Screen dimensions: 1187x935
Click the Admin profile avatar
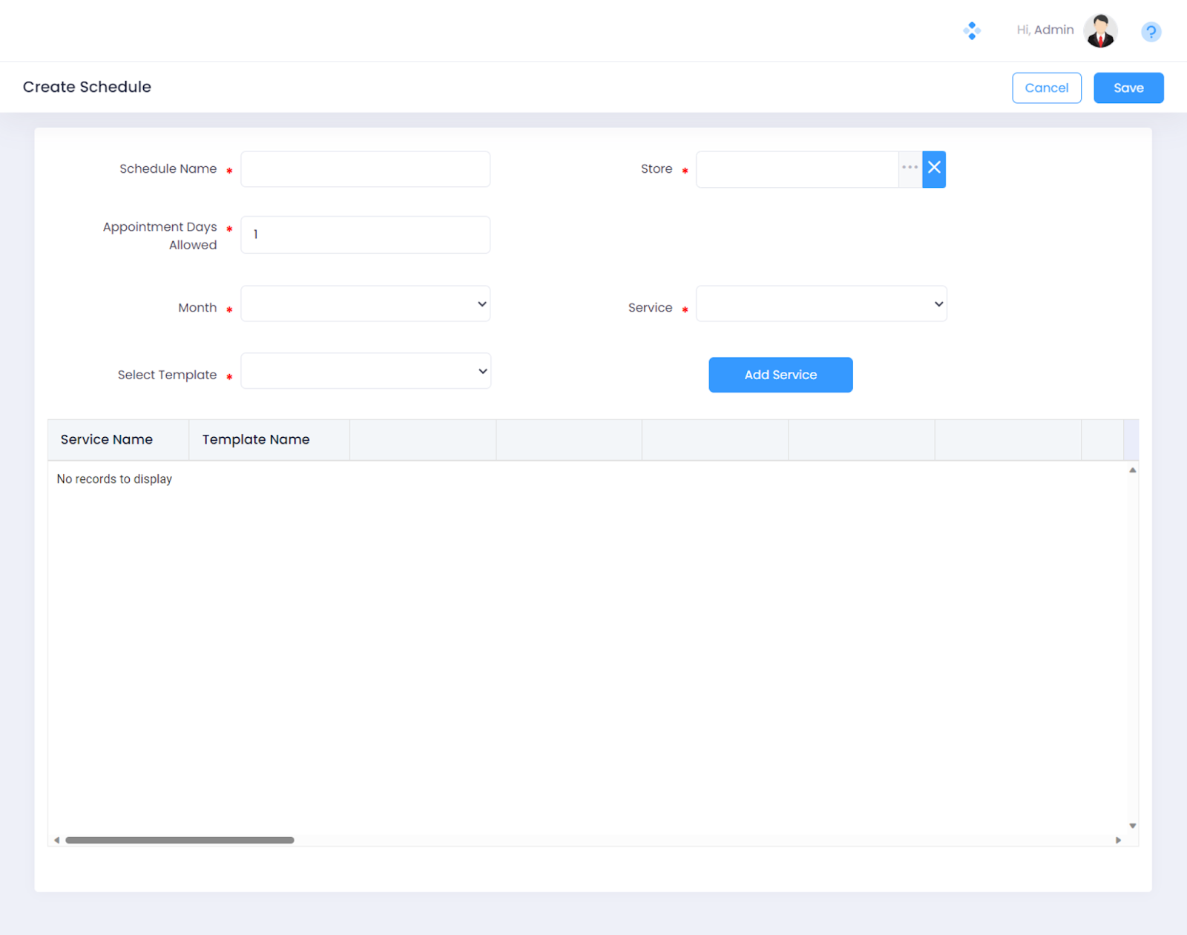[x=1100, y=30]
